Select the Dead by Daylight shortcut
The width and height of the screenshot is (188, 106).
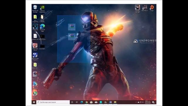[x=137, y=9]
